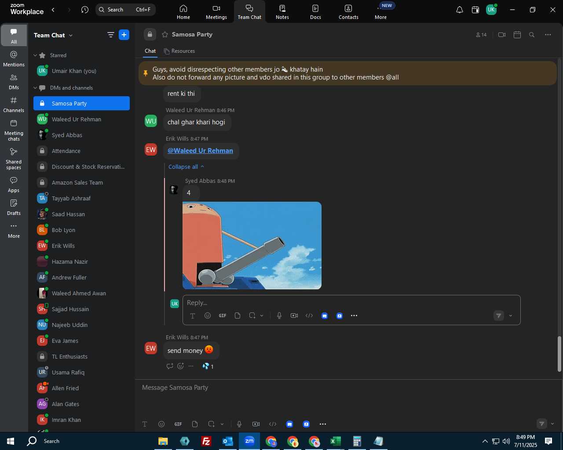Toggle the sweat droplets reaction count
This screenshot has width=563, height=450.
pos(208,366)
